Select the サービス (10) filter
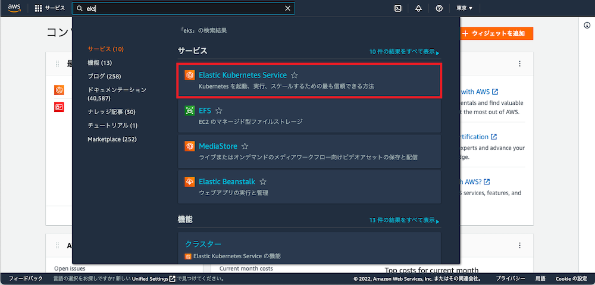The image size is (595, 285). [105, 49]
